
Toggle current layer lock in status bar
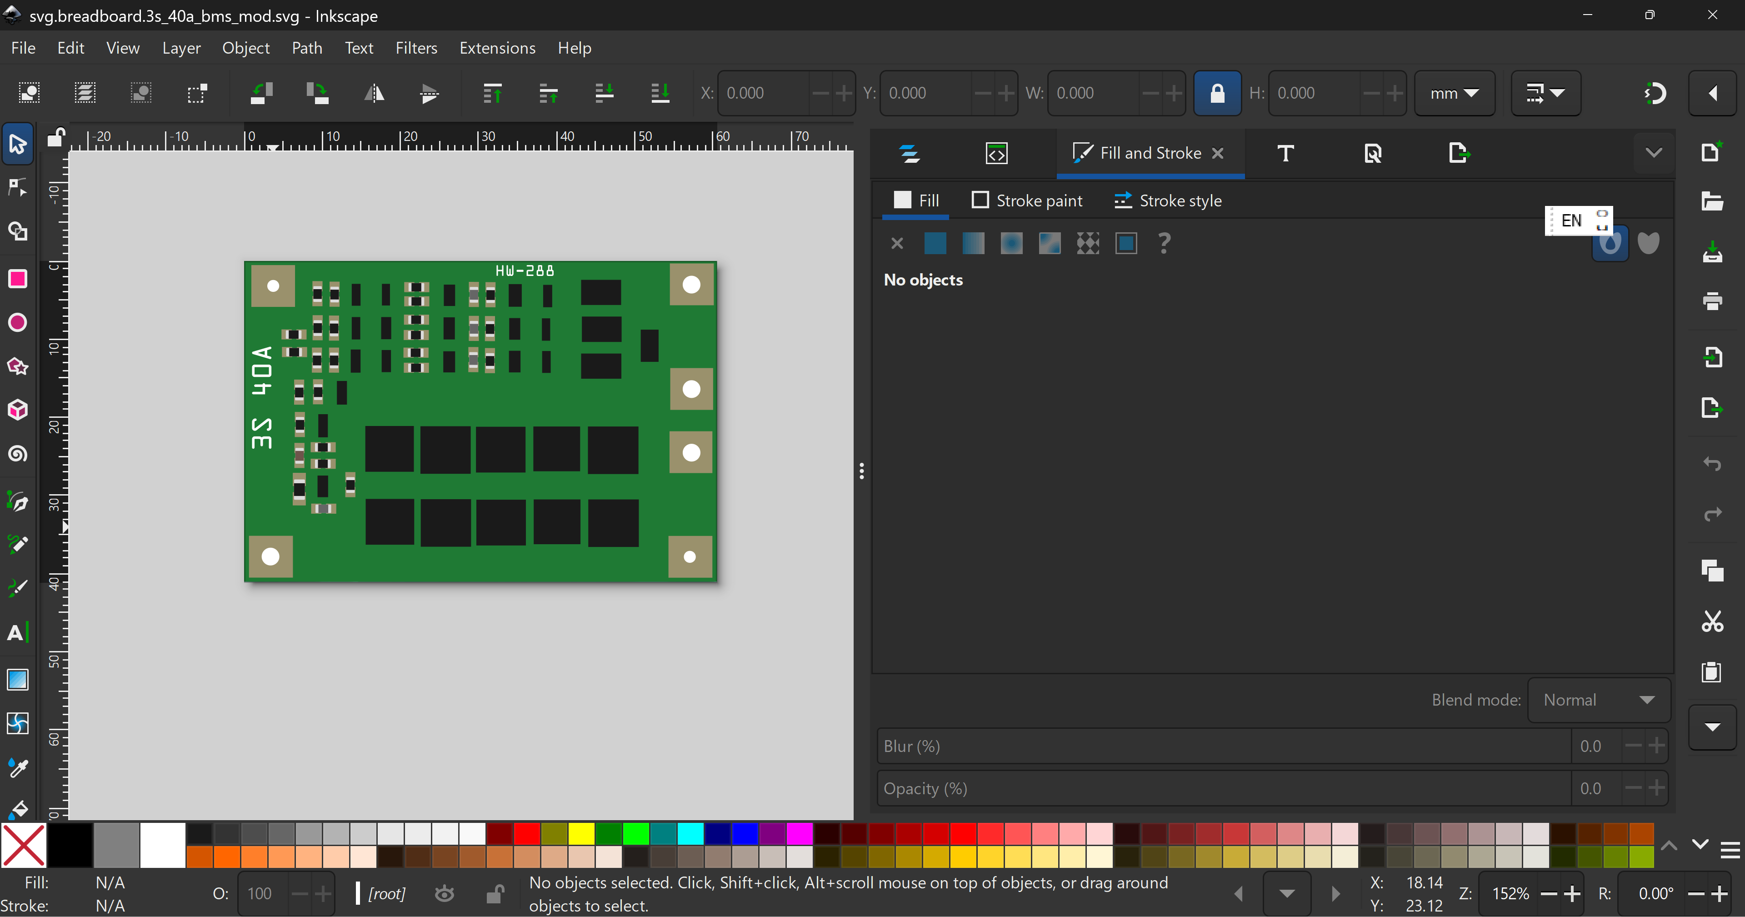pyautogui.click(x=495, y=894)
